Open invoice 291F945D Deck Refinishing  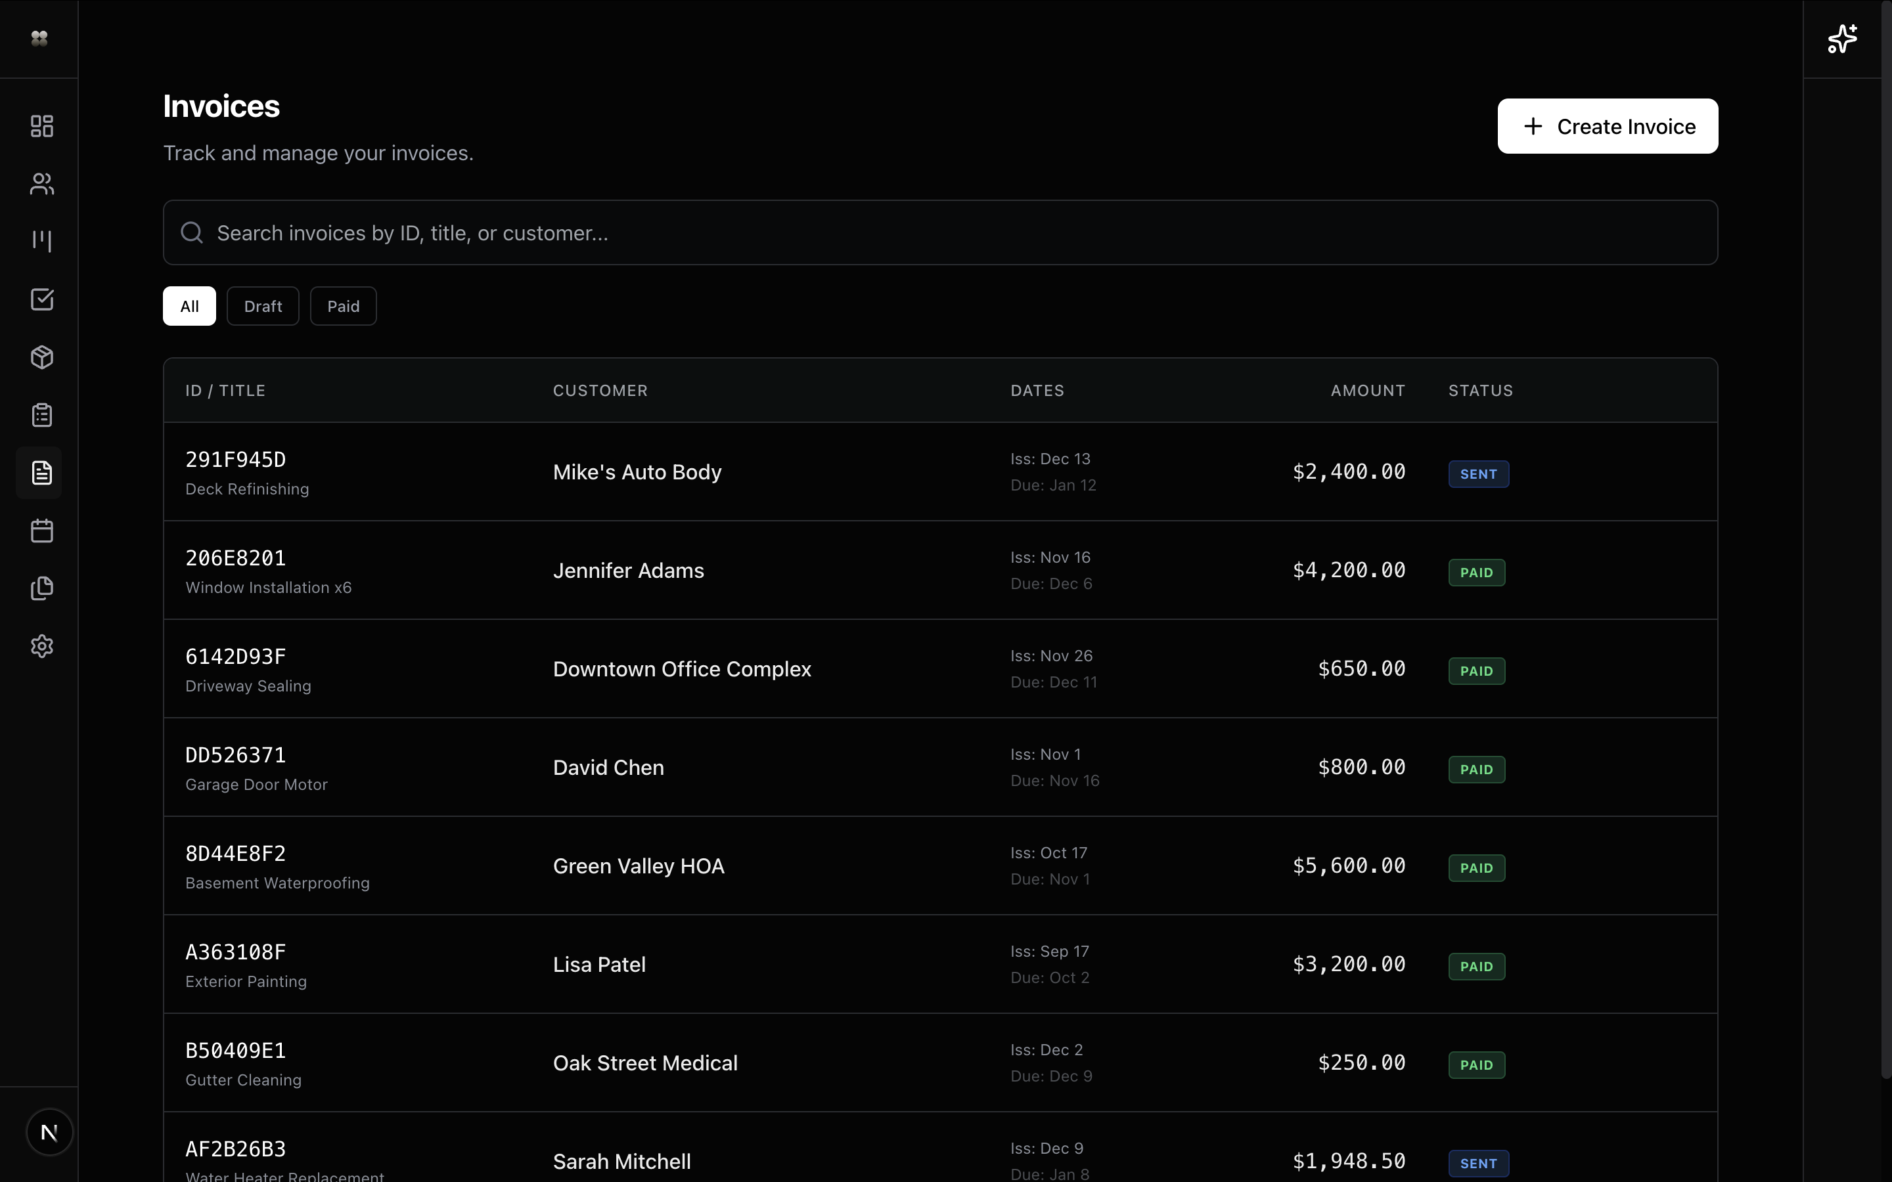(x=235, y=471)
